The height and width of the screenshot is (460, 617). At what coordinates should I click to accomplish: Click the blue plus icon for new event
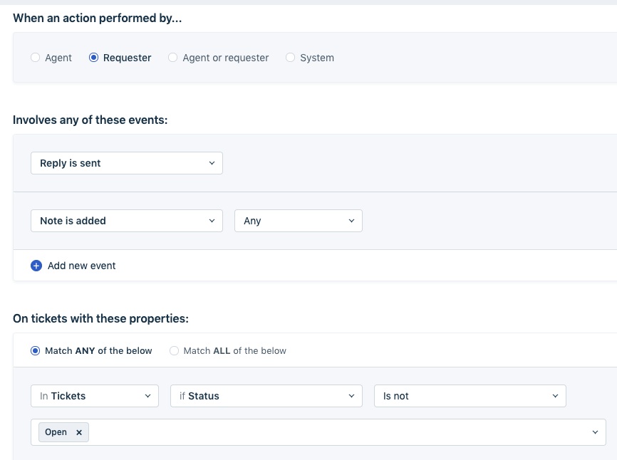click(x=36, y=266)
